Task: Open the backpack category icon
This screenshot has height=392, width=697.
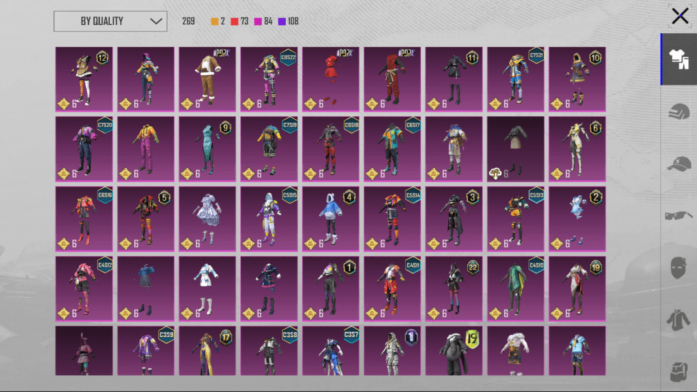Action: coord(679,372)
